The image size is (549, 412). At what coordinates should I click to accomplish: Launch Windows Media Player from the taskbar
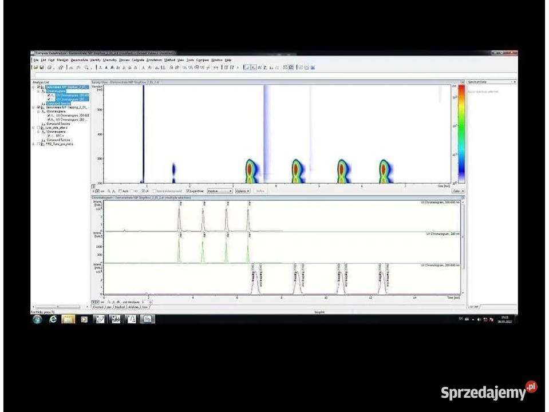click(x=84, y=319)
